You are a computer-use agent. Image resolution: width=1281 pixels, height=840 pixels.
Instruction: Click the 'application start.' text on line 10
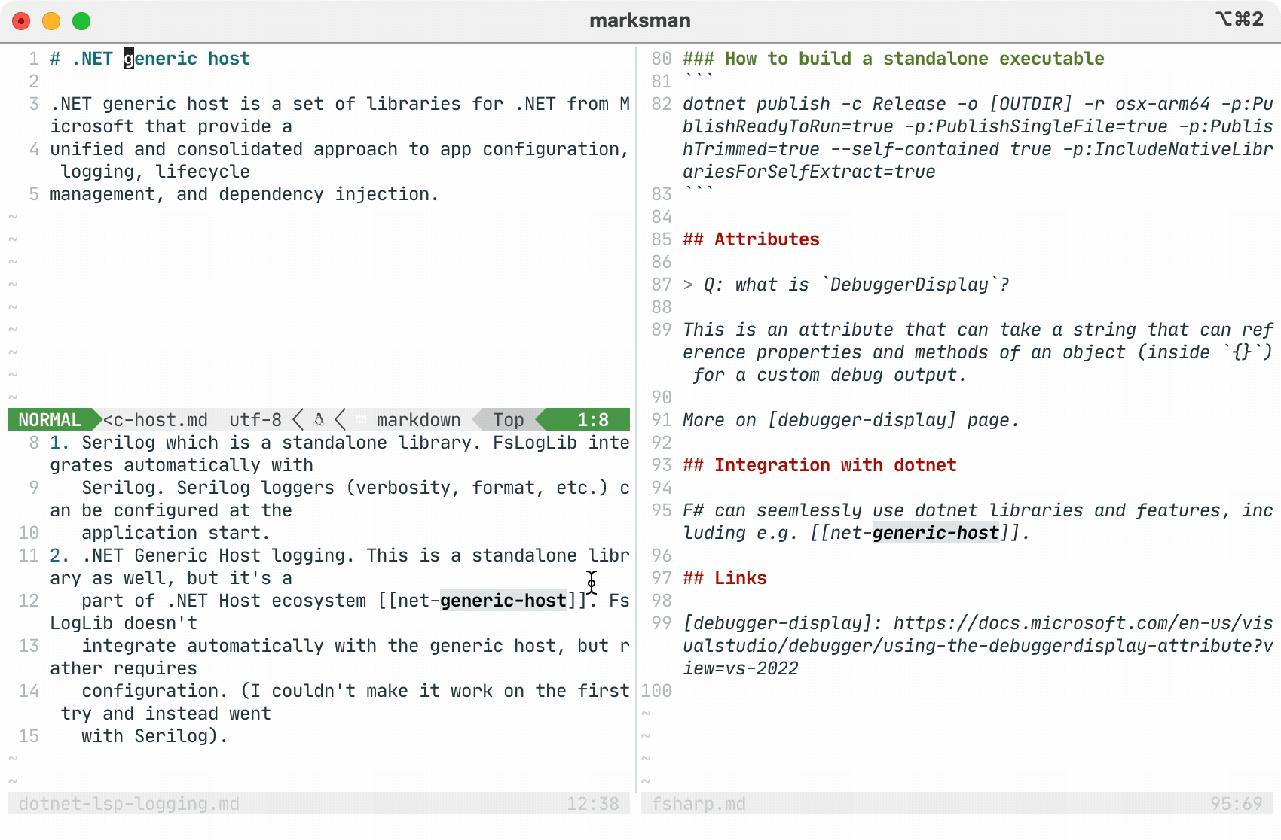pyautogui.click(x=176, y=533)
